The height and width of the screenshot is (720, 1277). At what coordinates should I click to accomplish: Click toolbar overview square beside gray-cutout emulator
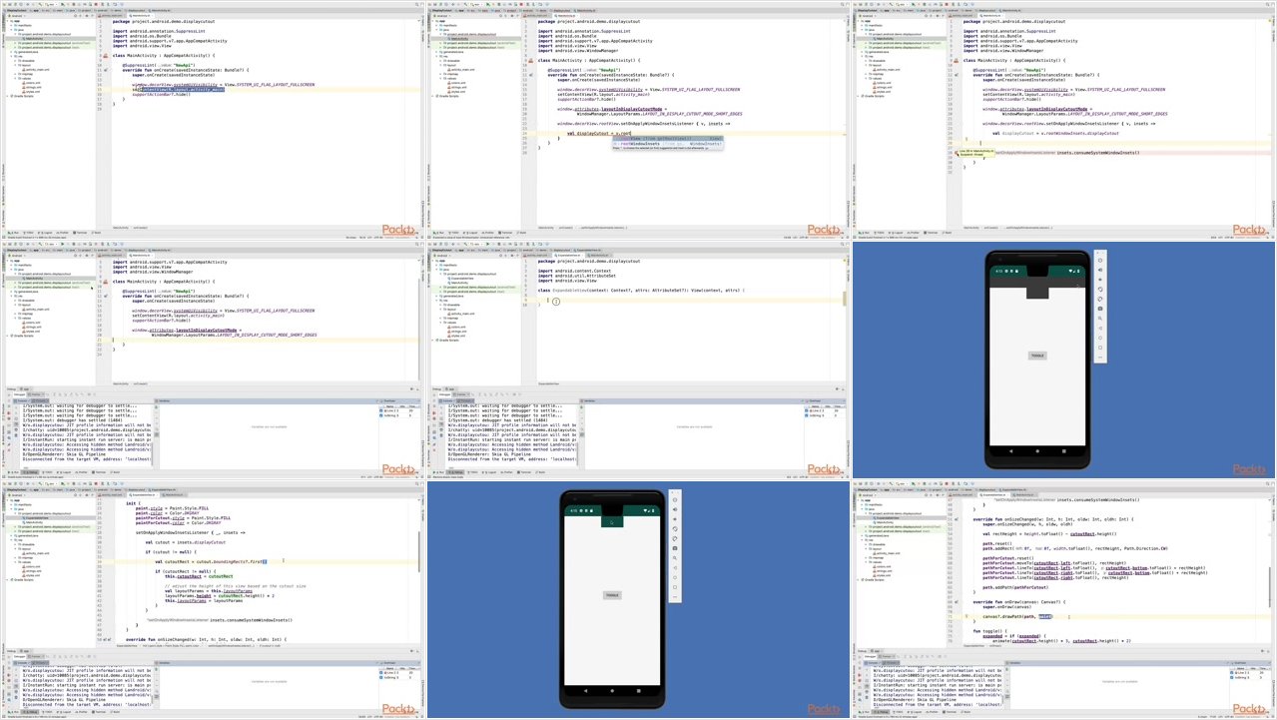pos(1100,348)
